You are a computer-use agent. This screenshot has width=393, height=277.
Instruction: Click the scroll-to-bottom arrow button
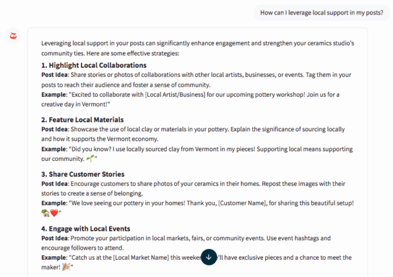pyautogui.click(x=209, y=257)
